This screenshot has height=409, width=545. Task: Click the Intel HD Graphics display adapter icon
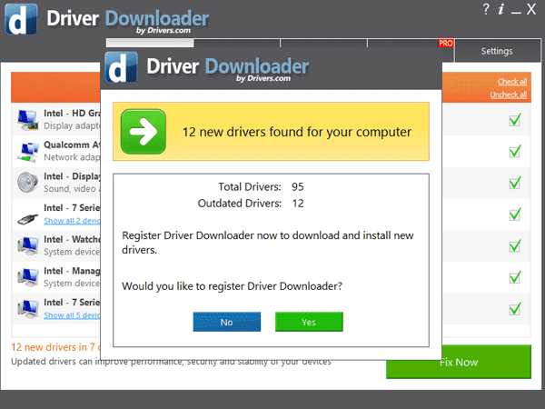click(28, 120)
